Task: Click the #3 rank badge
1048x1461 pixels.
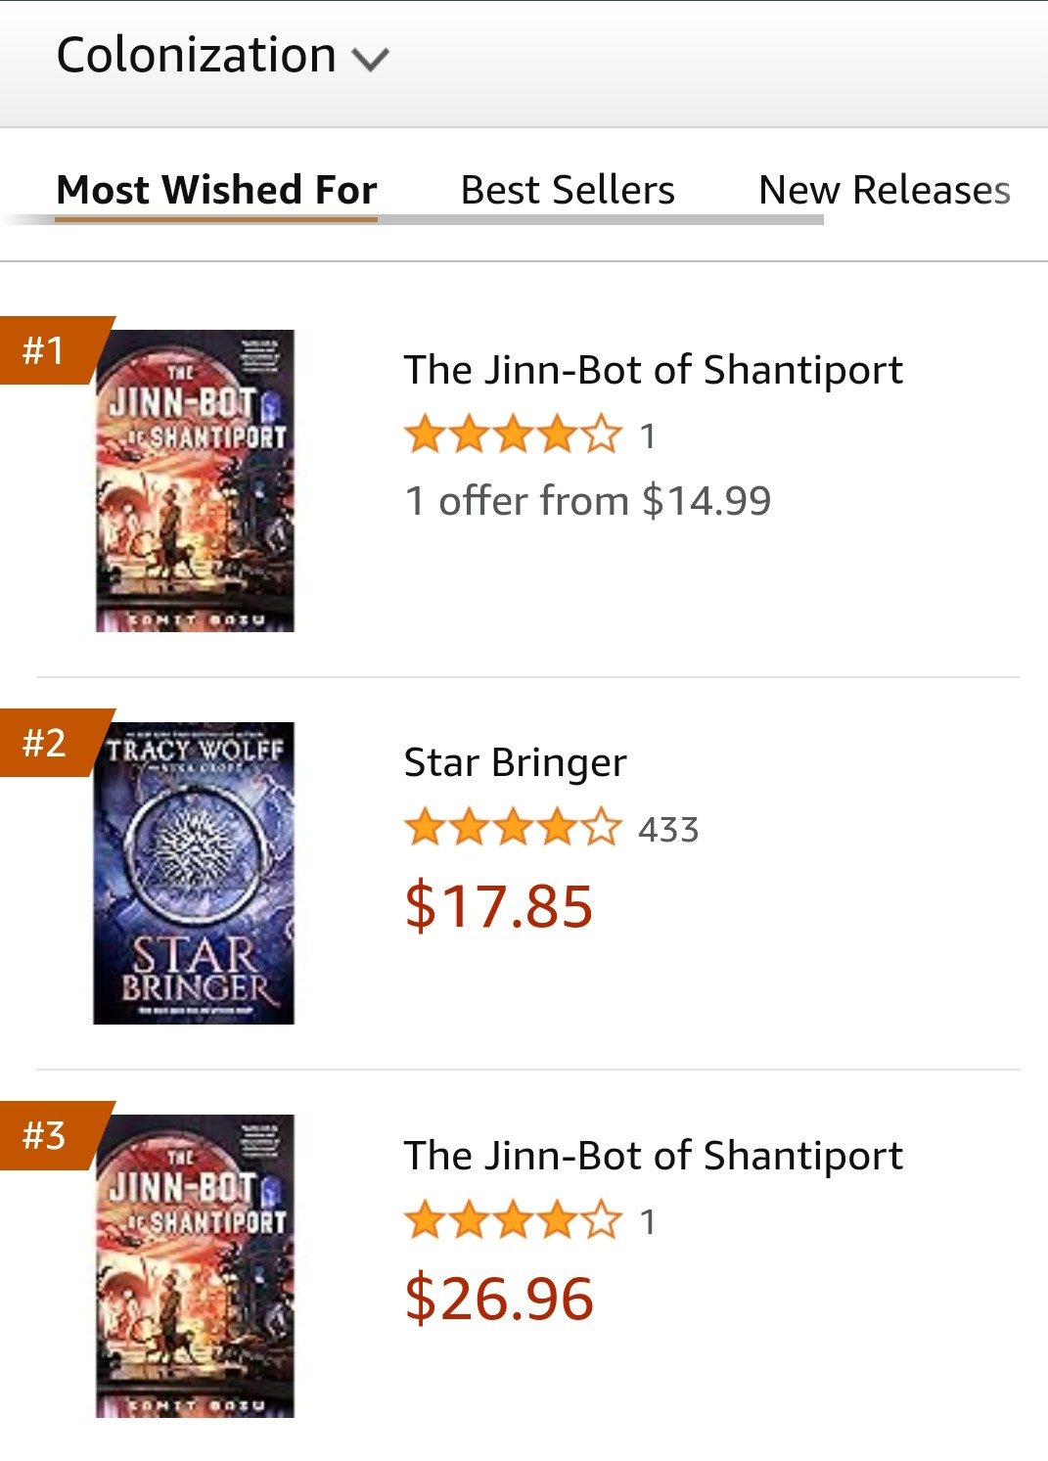Action: (x=45, y=1135)
